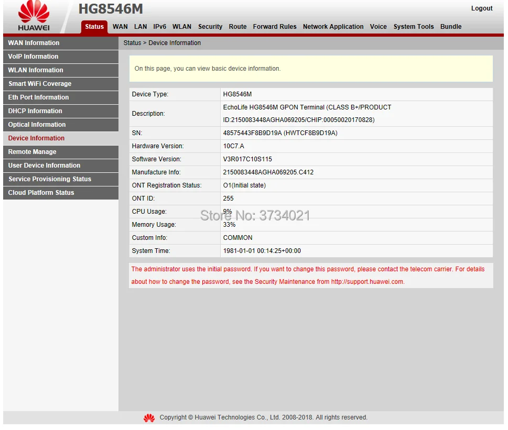The width and height of the screenshot is (508, 430).
Task: View User Device Information
Action: [61, 166]
